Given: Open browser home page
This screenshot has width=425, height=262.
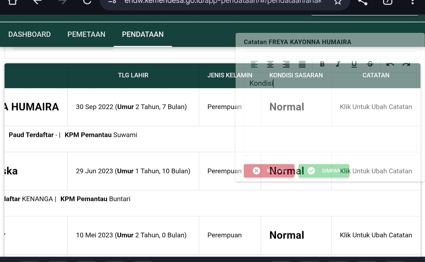Looking at the screenshot, I should click(x=12, y=2).
